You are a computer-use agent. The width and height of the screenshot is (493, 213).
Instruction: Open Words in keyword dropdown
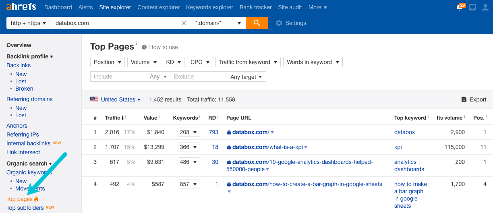coord(313,62)
